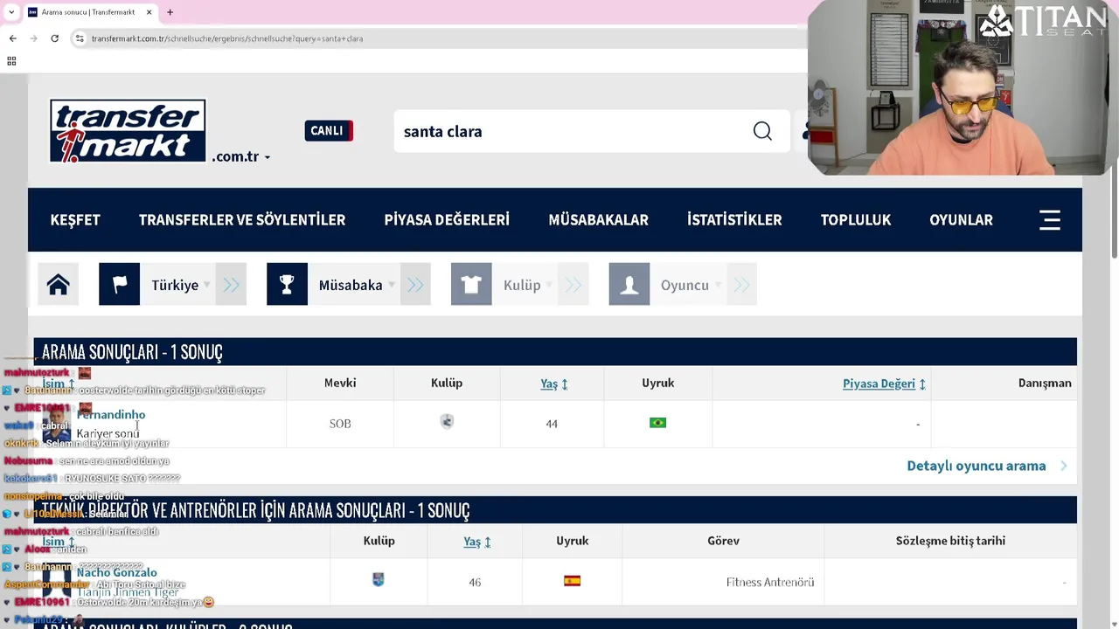
Task: Click the Fitness Antrenörü role text
Action: 770,583
